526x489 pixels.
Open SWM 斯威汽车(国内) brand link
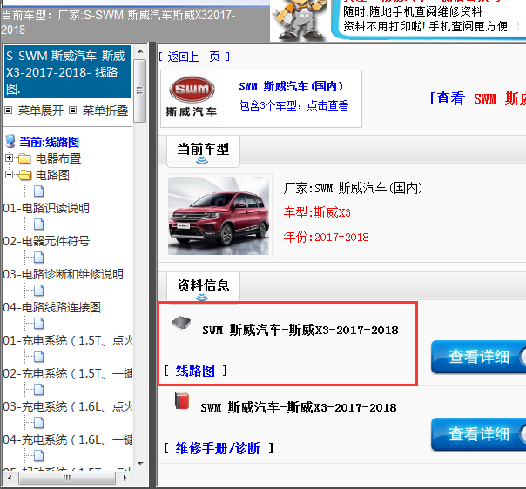tap(291, 86)
